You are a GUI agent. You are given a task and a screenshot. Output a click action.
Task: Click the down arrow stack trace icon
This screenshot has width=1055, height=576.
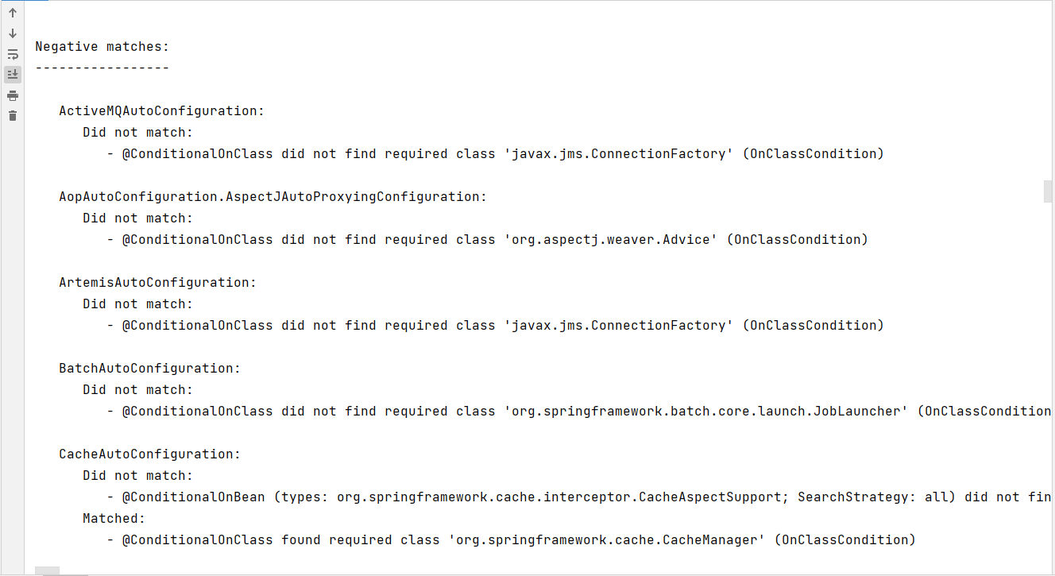[x=13, y=33]
